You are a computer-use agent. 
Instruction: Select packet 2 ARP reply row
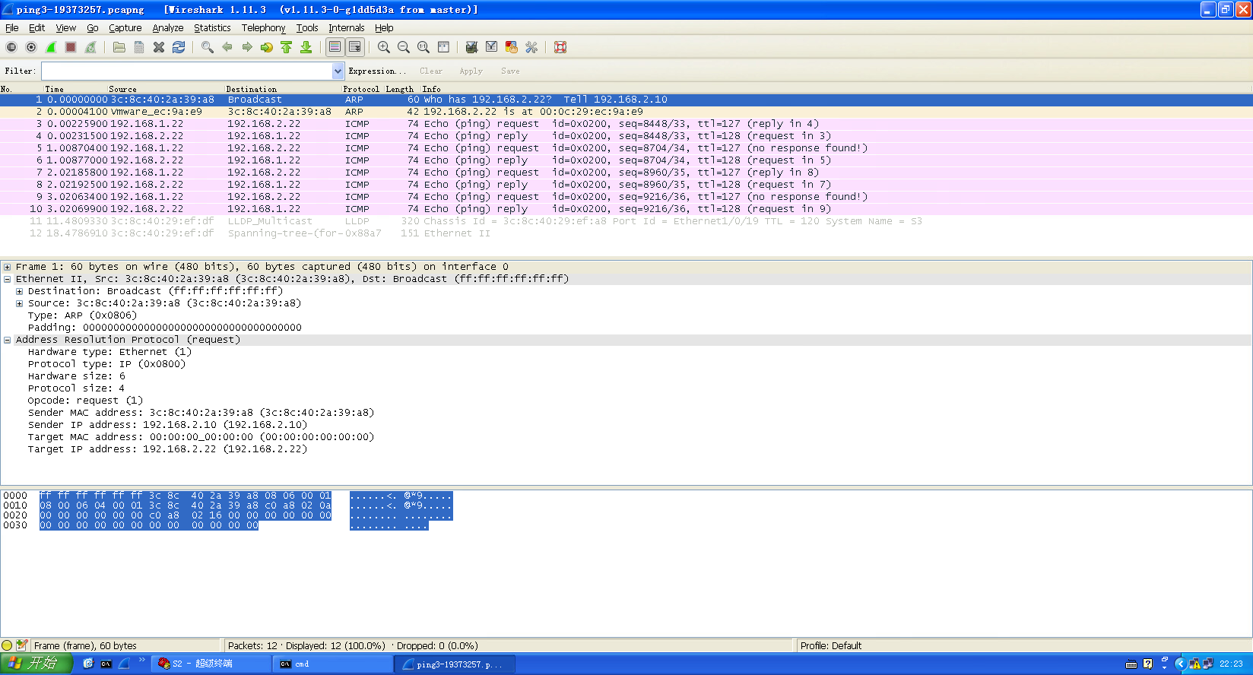coord(626,112)
